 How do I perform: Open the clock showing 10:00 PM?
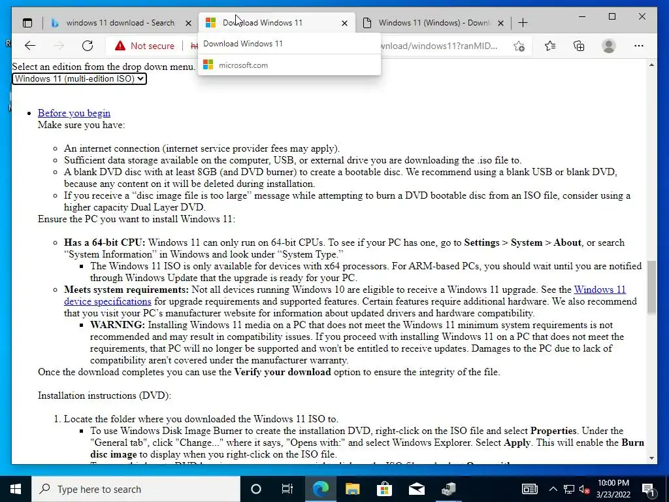(613, 489)
